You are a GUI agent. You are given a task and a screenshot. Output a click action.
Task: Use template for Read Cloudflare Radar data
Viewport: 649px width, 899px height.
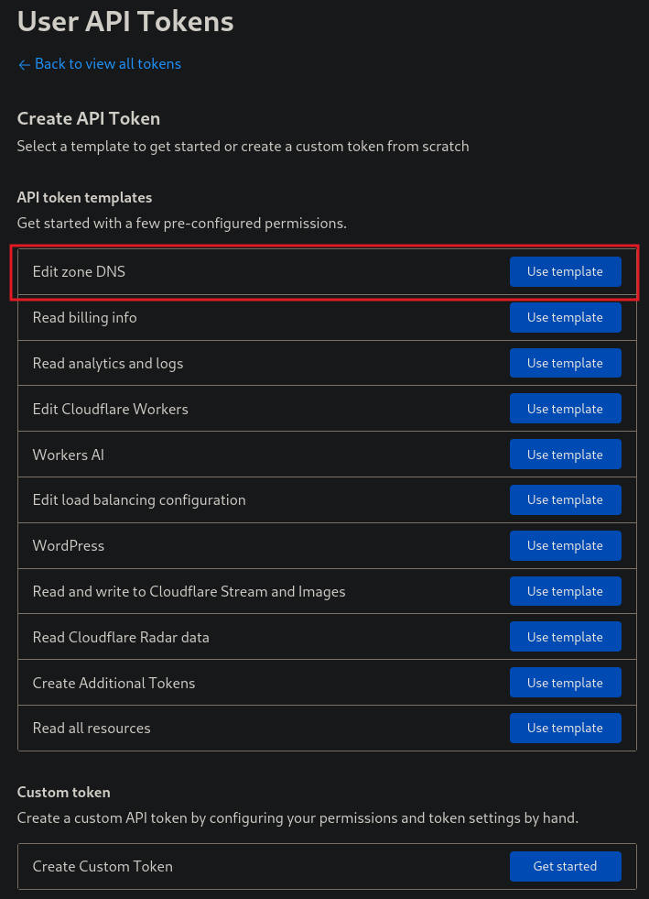566,637
